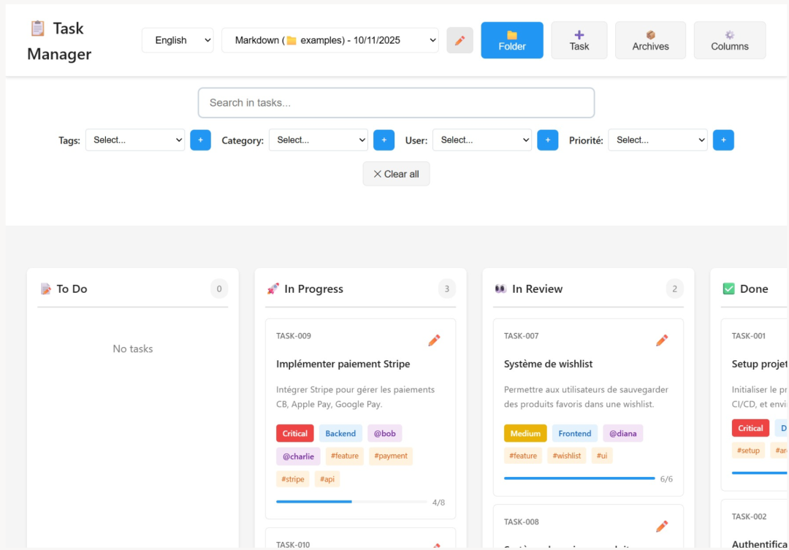Open the Columns gear settings
This screenshot has height=550, width=789.
click(729, 40)
